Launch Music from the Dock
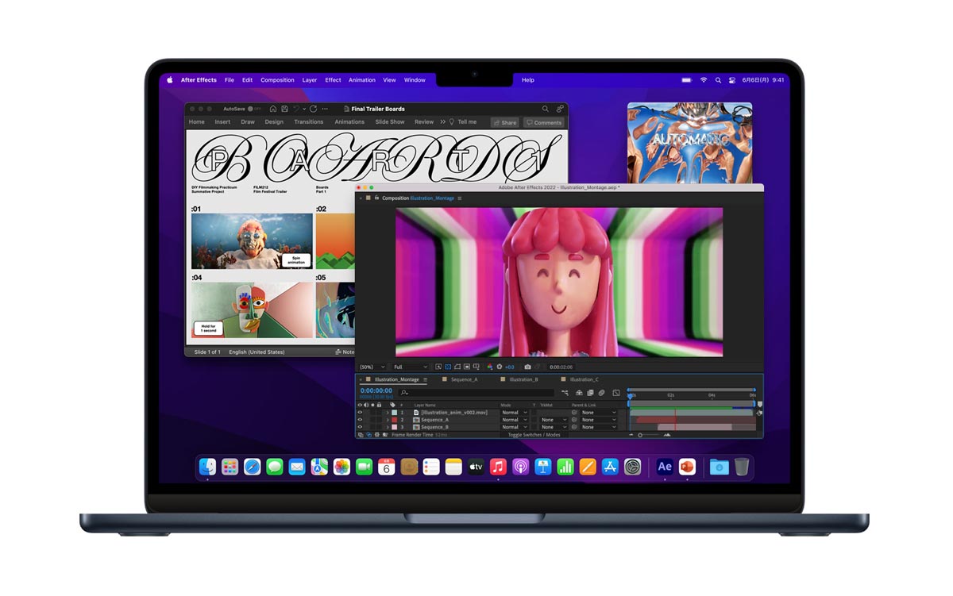Image resolution: width=953 pixels, height=596 pixels. [498, 467]
